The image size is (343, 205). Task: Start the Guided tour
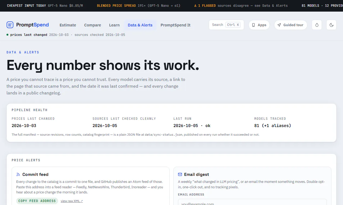pyautogui.click(x=291, y=25)
